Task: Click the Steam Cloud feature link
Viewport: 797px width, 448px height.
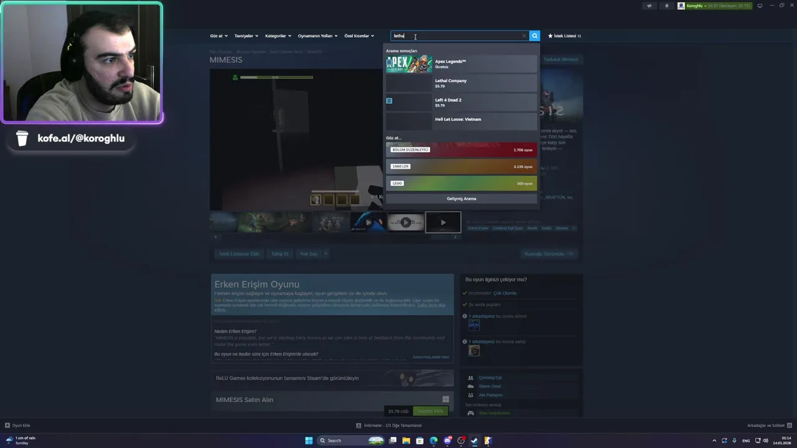Action: click(489, 386)
